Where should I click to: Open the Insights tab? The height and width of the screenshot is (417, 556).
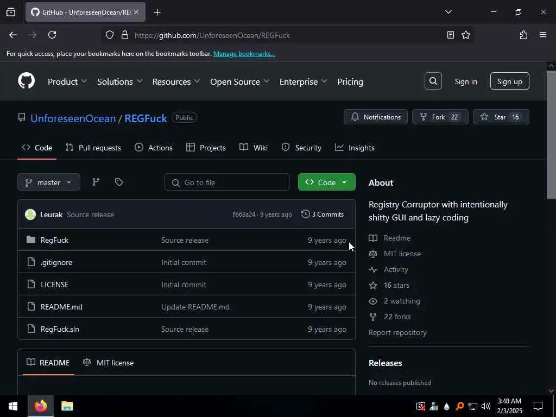[355, 148]
